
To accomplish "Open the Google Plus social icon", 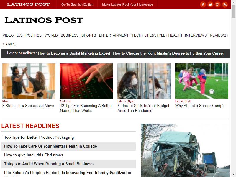I will [217, 4].
